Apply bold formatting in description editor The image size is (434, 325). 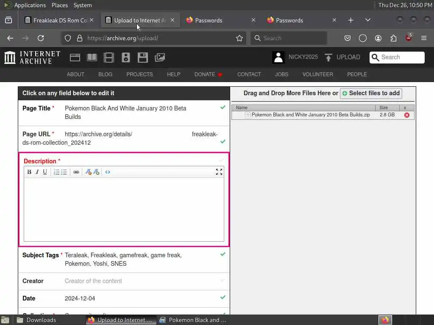pos(29,172)
